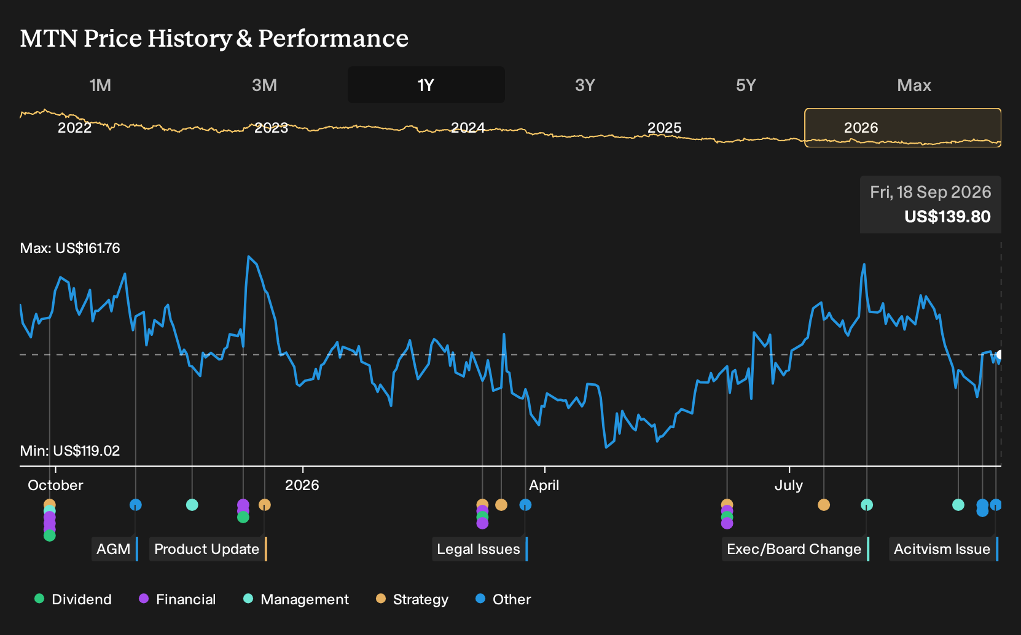Click the highlighted 2026 range selector window
This screenshot has width=1021, height=635.
coord(903,128)
